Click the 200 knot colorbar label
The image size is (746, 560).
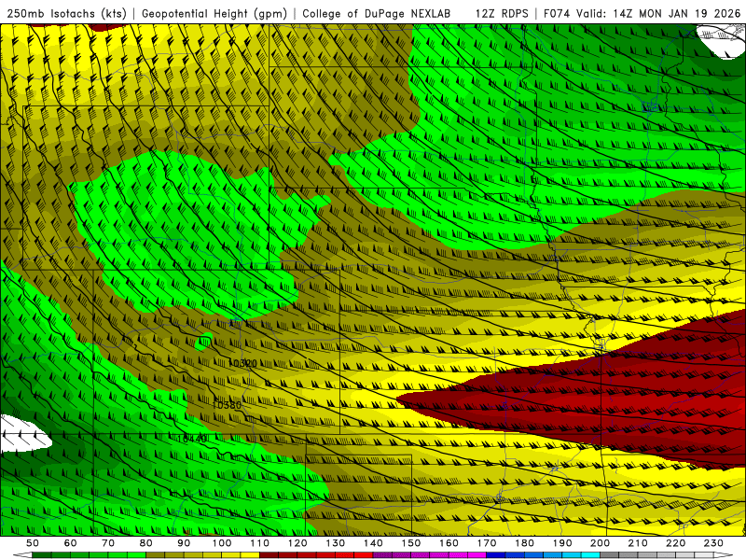pos(600,543)
